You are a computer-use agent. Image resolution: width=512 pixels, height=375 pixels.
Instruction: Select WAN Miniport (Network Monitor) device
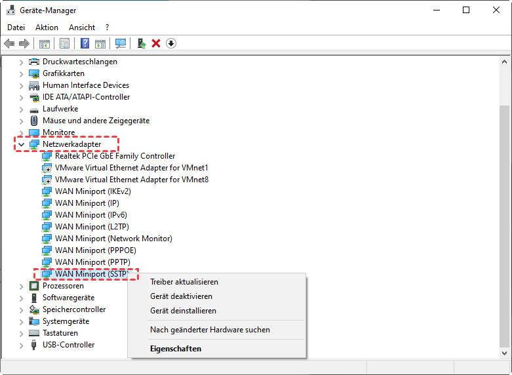pos(113,239)
